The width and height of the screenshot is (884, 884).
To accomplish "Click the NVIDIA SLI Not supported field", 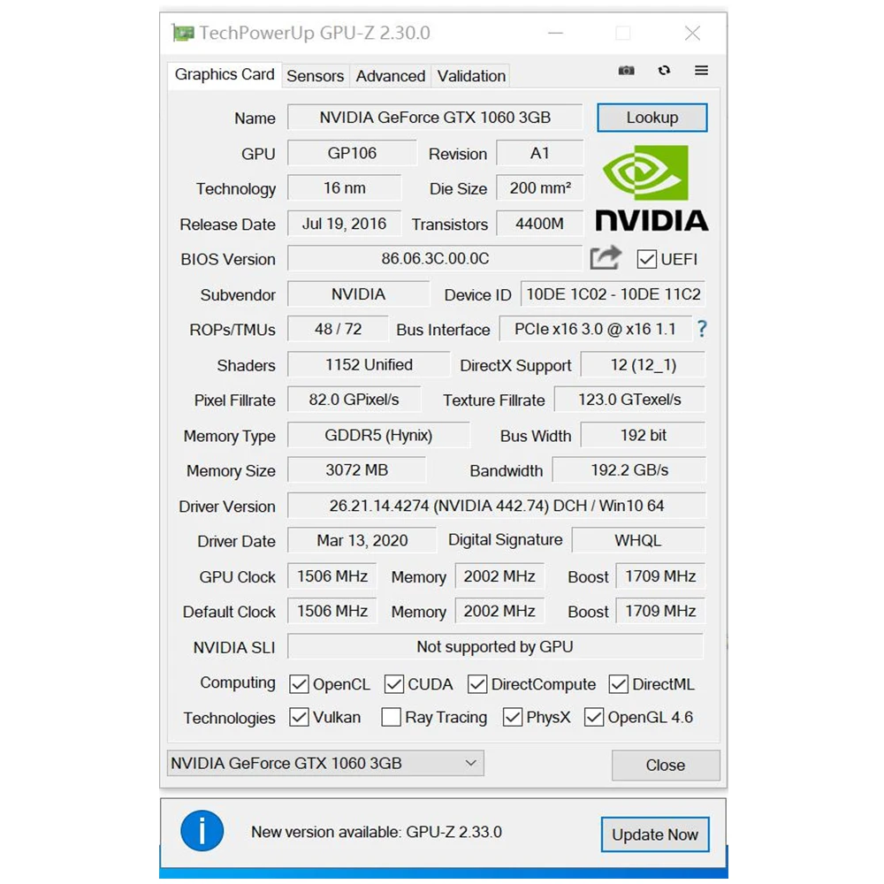I will (x=496, y=646).
